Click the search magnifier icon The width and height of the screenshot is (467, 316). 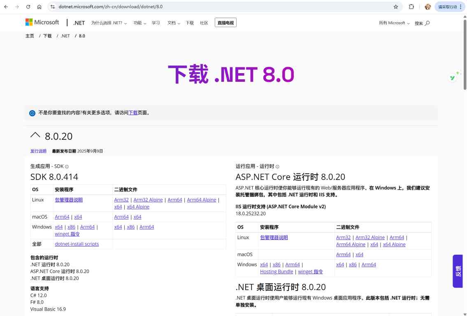427,23
